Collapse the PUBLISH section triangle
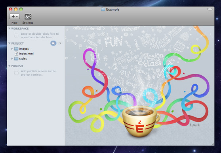The width and height of the screenshot is (221, 153). (x=9, y=66)
